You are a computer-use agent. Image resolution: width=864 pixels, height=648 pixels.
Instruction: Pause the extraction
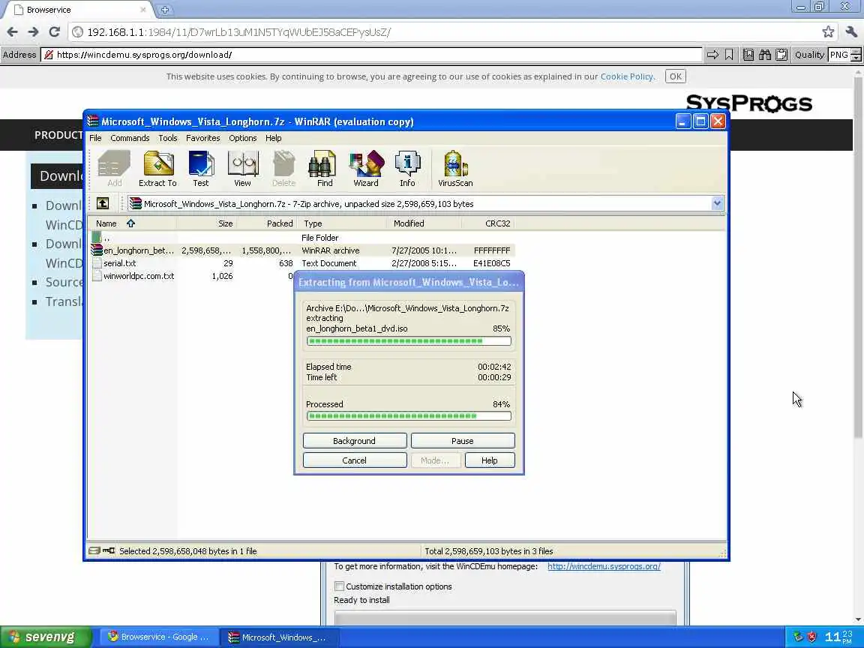pyautogui.click(x=462, y=441)
